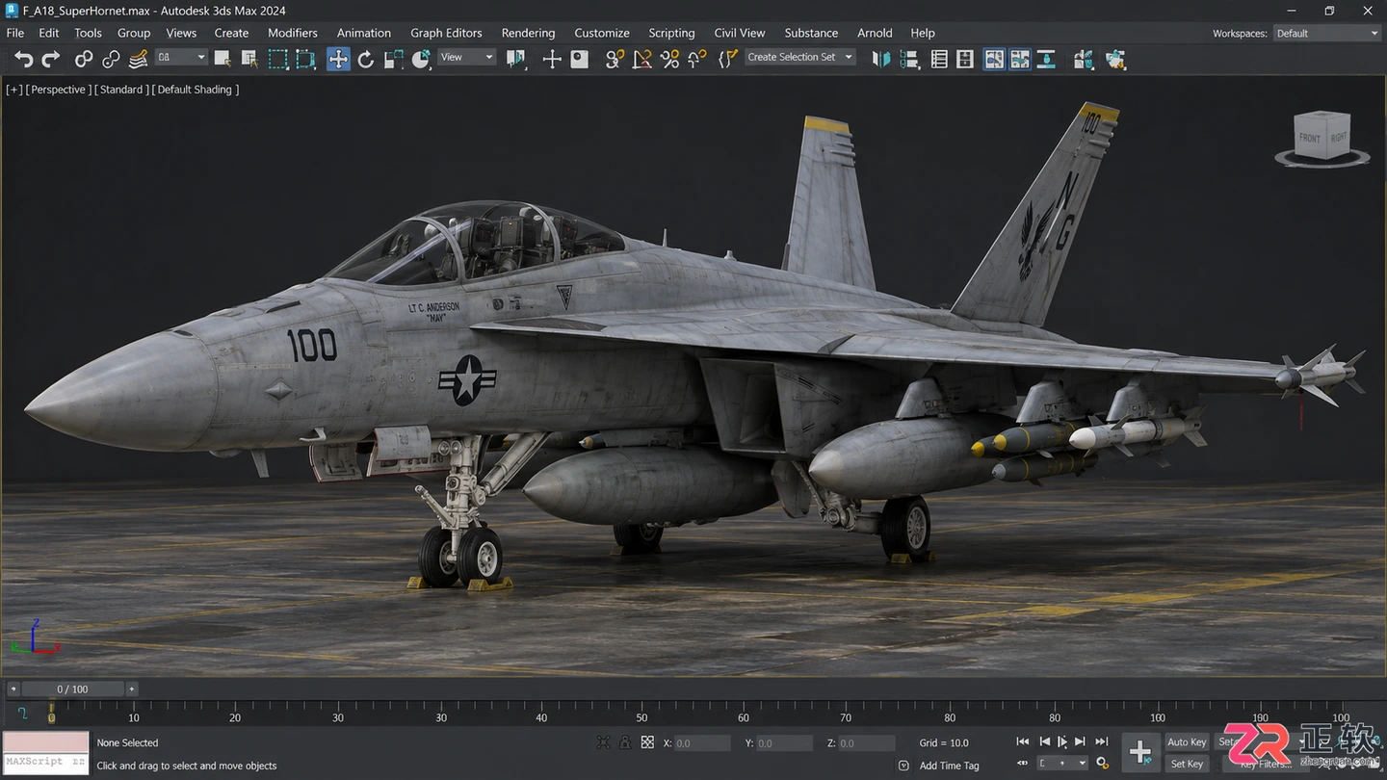Screen dimensions: 1387x780
Task: Click the Unlink Selection chain icon
Action: 111,59
